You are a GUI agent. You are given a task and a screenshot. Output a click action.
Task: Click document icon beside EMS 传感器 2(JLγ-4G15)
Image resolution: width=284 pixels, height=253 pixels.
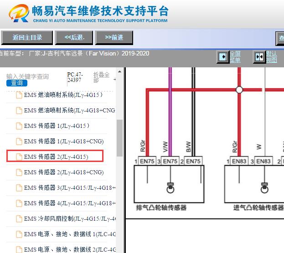19,157
